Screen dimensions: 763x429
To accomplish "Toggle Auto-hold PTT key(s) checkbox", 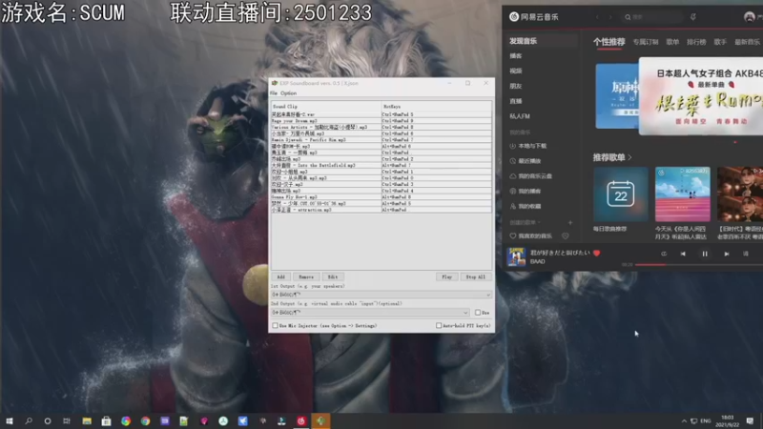I will 439,325.
